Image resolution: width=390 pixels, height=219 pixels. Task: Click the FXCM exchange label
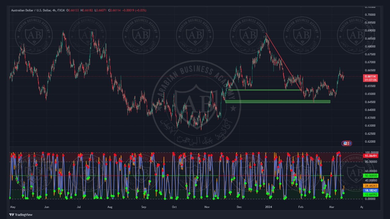tap(61, 10)
